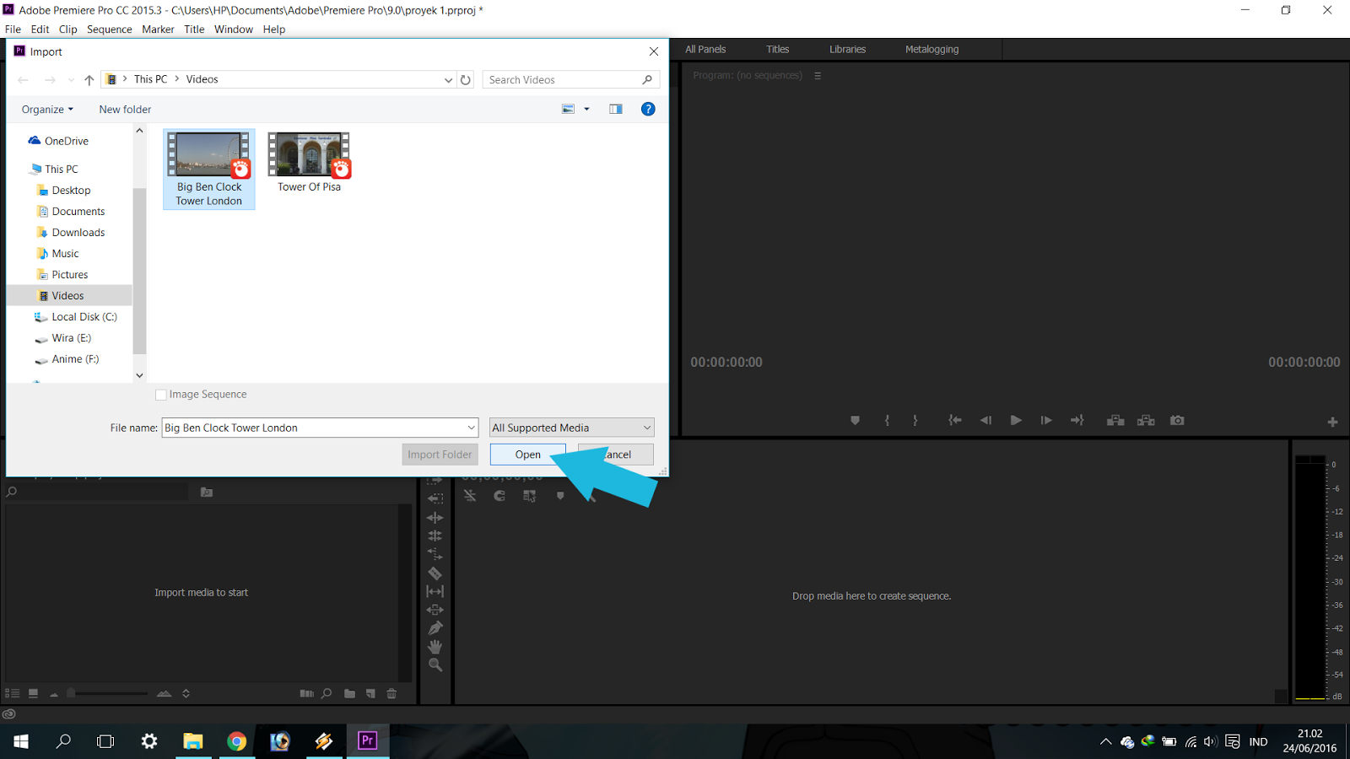Click Automate to Sequence in Project panel
Image resolution: width=1350 pixels, height=759 pixels.
306,694
